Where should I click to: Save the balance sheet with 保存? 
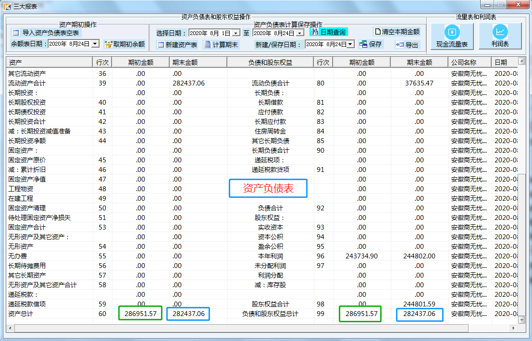pyautogui.click(x=371, y=44)
